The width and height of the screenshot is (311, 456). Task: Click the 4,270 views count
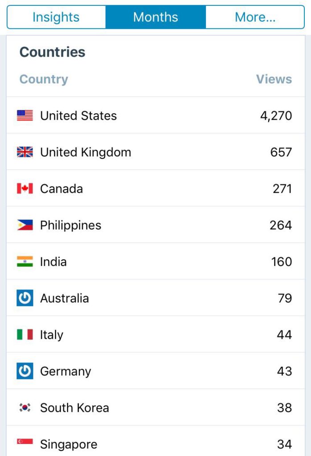(276, 116)
